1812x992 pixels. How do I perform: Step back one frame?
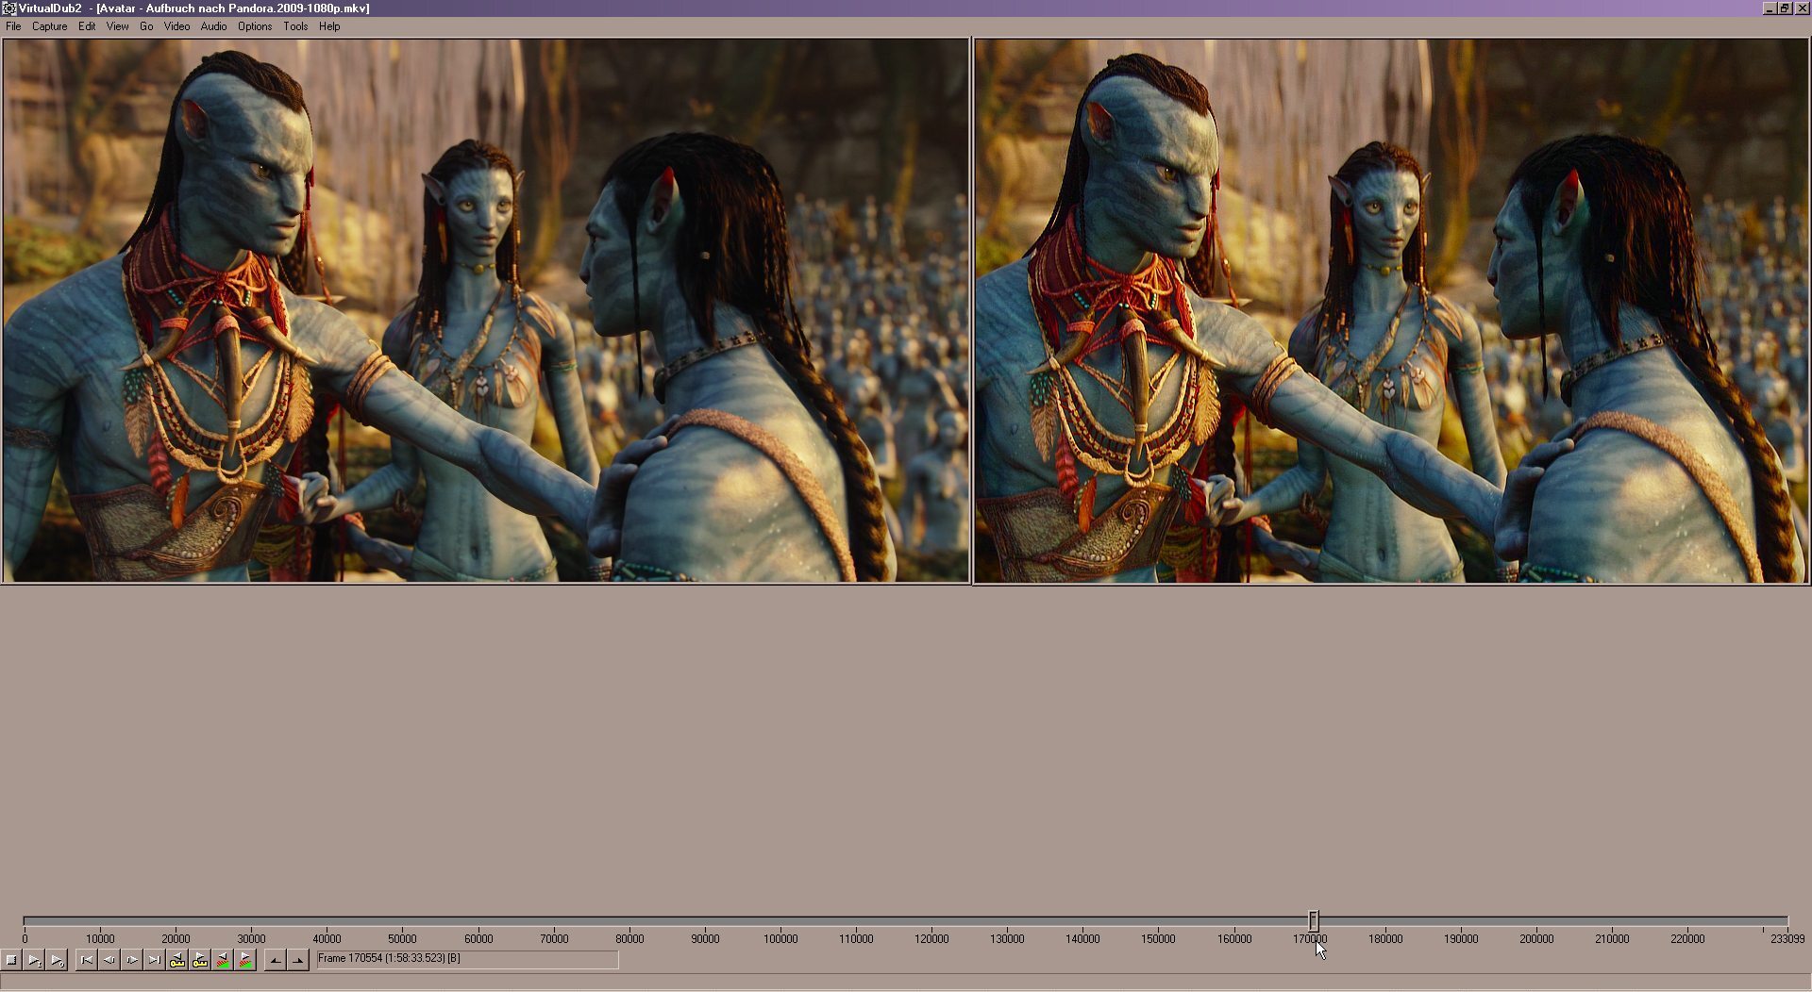click(x=109, y=960)
